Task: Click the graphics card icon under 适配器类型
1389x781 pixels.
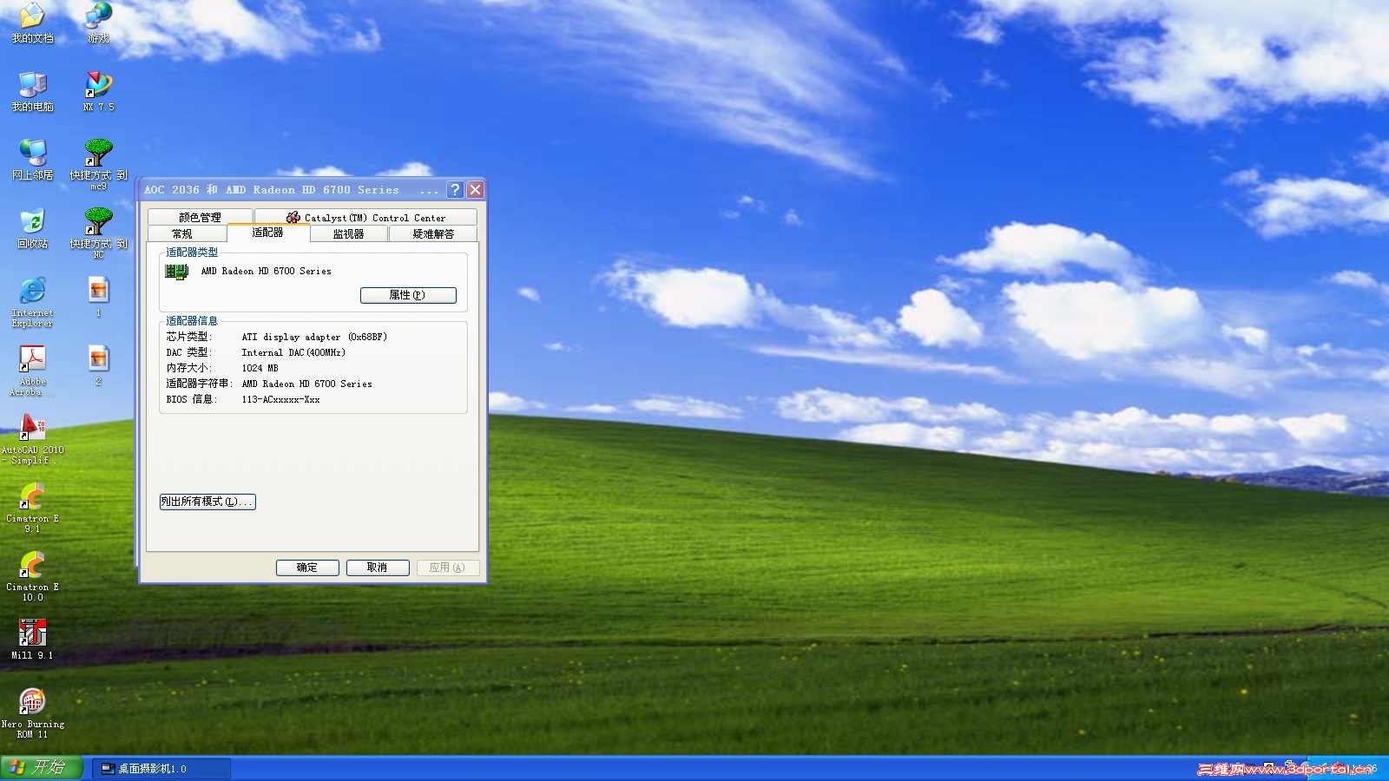Action: pos(177,272)
